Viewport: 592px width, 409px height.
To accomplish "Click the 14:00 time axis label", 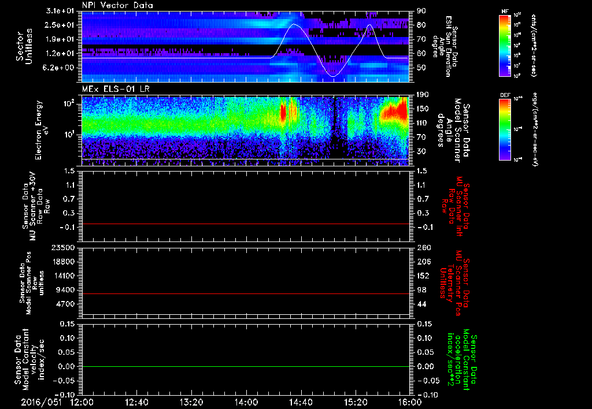I will 246,402.
